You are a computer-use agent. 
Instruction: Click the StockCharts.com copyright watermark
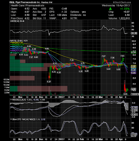coord(122,2)
